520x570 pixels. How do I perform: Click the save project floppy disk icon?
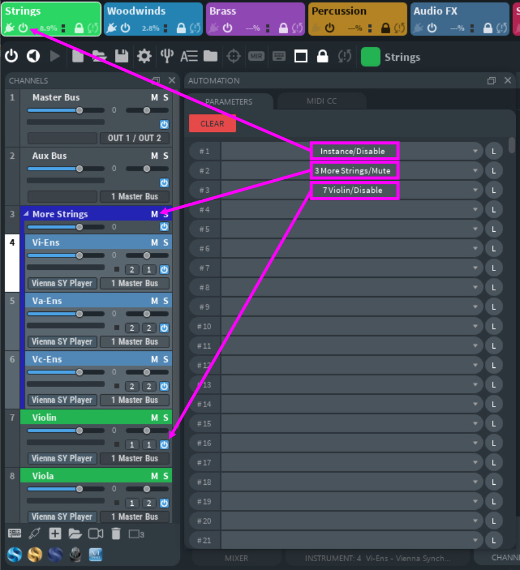point(122,56)
